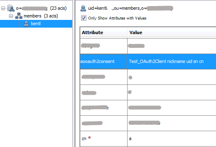Click the Test_OAuth2Client nickname uid sn cn value
This screenshot has width=216, height=147.
coord(166,61)
